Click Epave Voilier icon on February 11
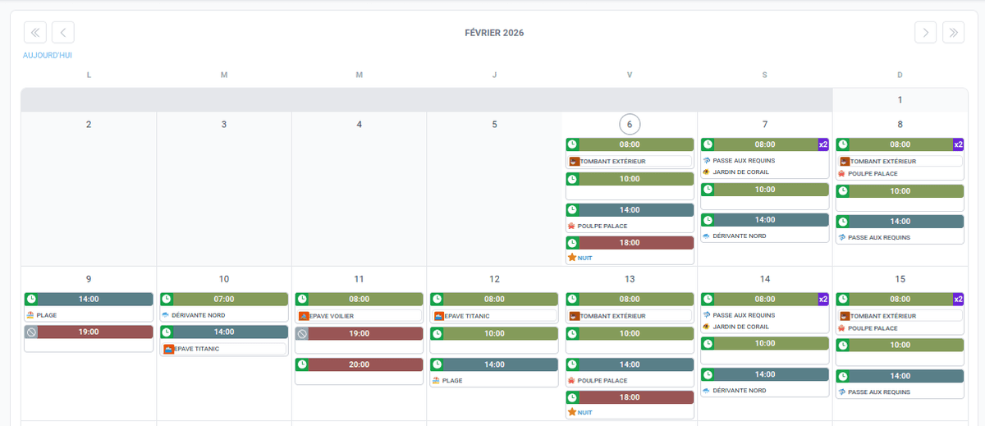985x426 pixels. (304, 316)
